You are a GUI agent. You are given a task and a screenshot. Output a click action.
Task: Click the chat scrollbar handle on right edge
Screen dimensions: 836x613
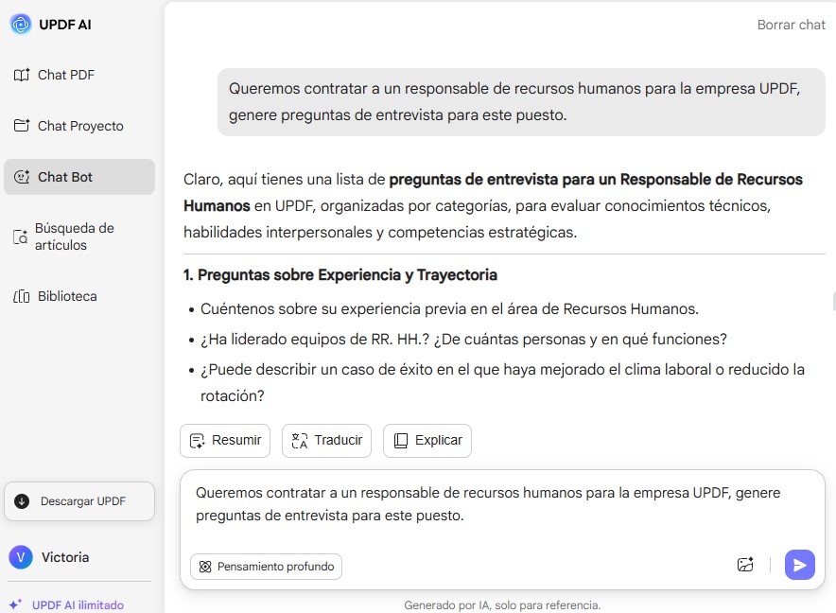[834, 302]
